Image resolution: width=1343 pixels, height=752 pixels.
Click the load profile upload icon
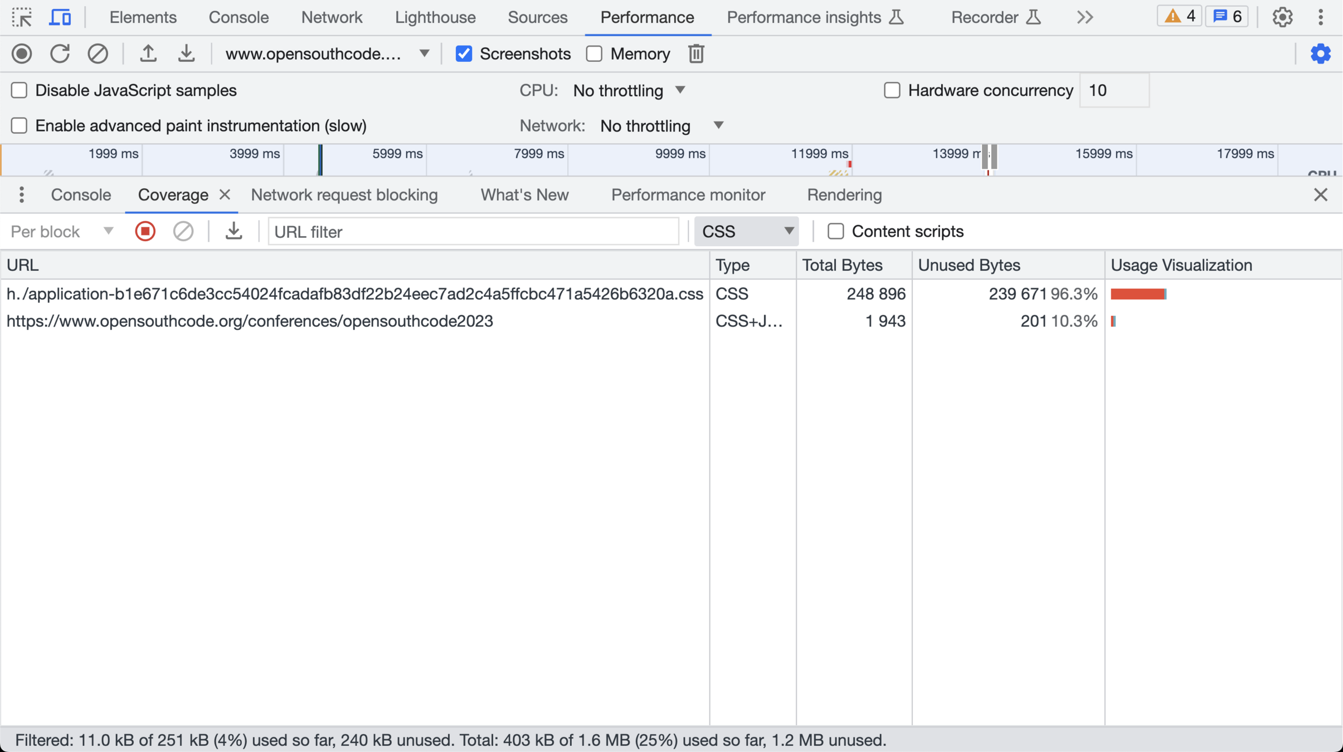148,53
